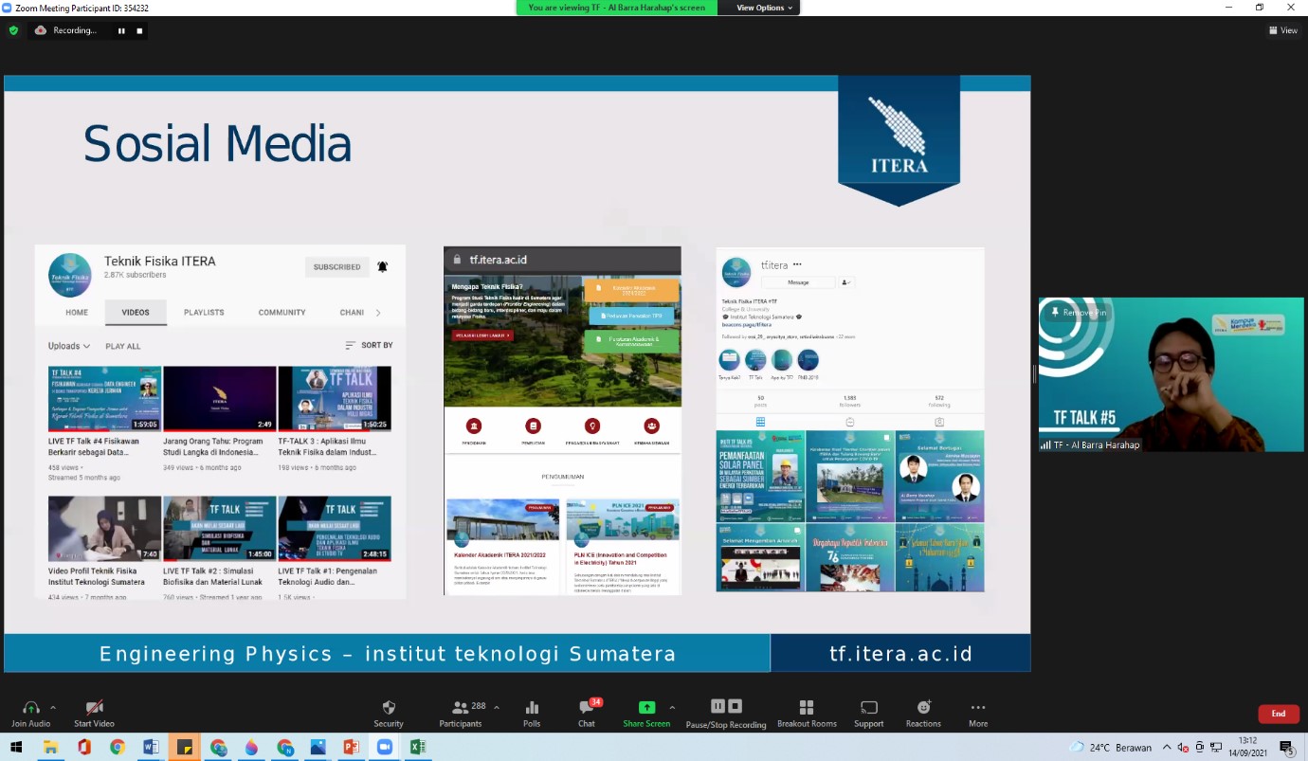Click PLAY ALL in shared YouTube page

click(x=123, y=346)
